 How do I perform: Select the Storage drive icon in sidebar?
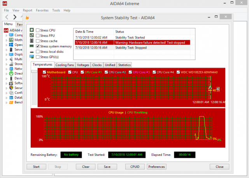[12, 64]
